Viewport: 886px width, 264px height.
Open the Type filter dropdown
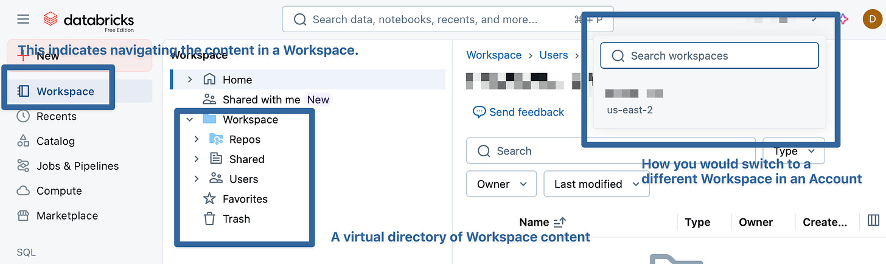[794, 151]
